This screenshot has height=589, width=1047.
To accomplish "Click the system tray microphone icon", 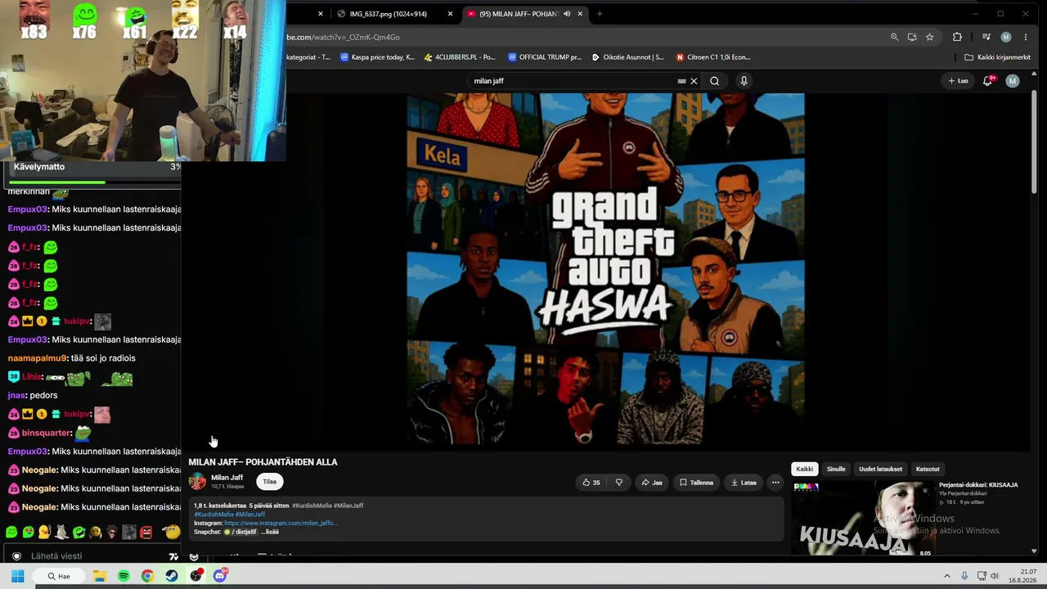I will pos(964,576).
